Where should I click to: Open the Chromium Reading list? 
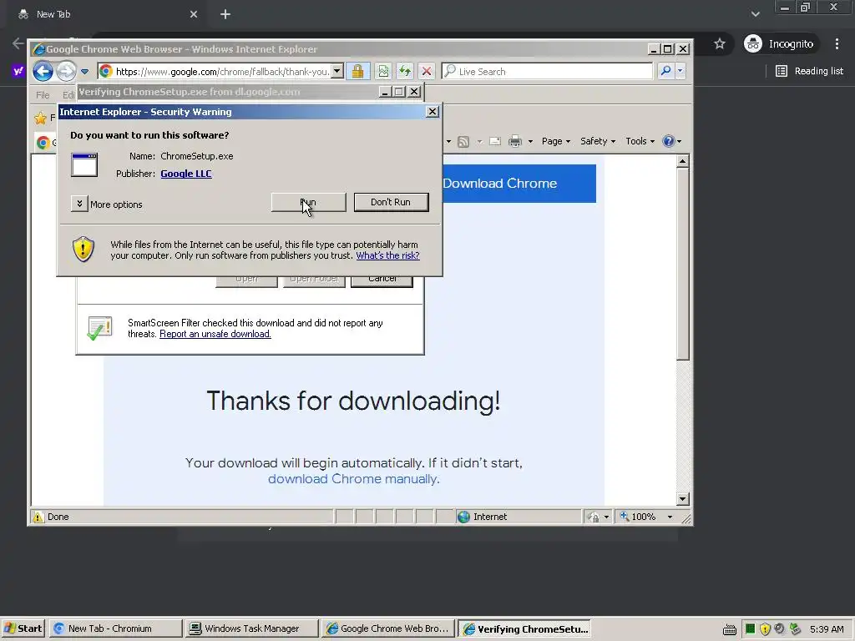(809, 71)
